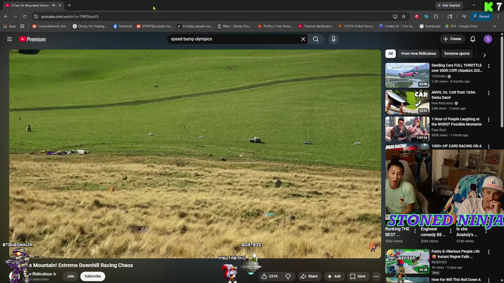Open options for How Far Will This Roll video
This screenshot has height=283, width=504.
(489, 280)
